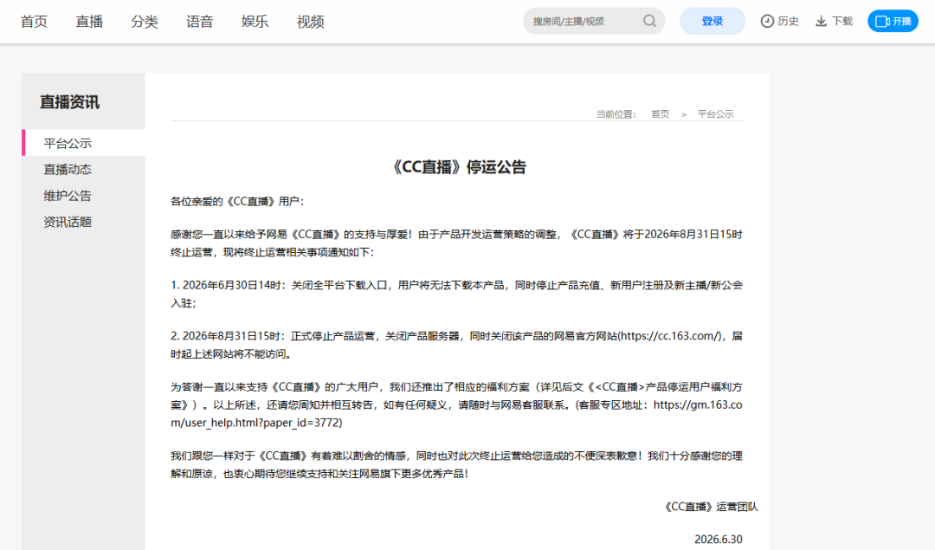
Task: Click 下载 text link
Action: click(x=842, y=22)
